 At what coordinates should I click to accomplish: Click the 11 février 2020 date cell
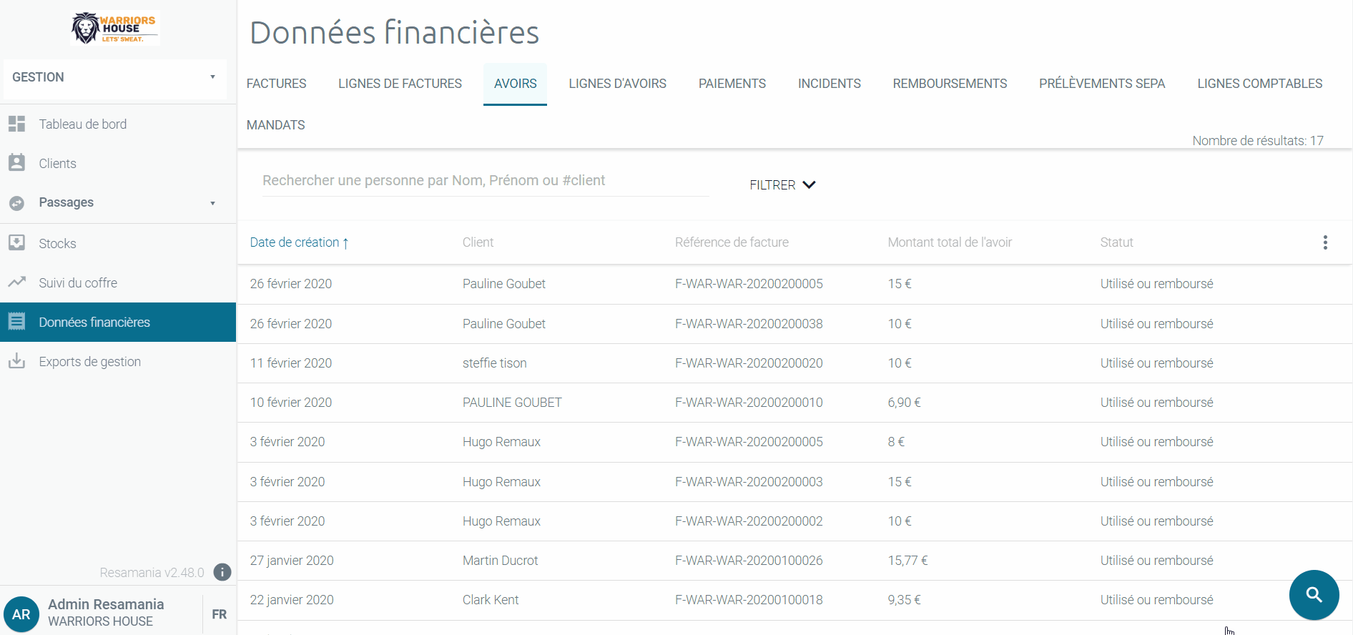click(x=290, y=363)
